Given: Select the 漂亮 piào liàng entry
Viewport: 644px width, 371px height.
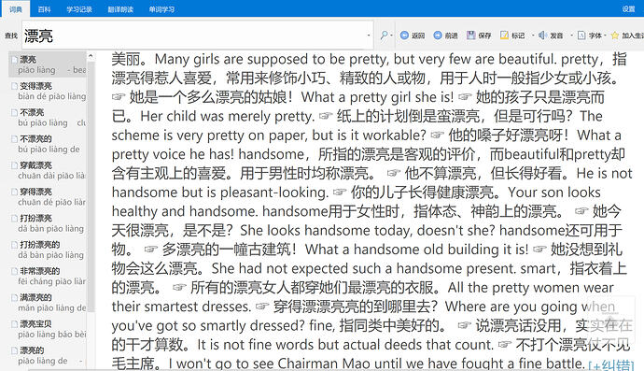Looking at the screenshot, I should point(48,64).
